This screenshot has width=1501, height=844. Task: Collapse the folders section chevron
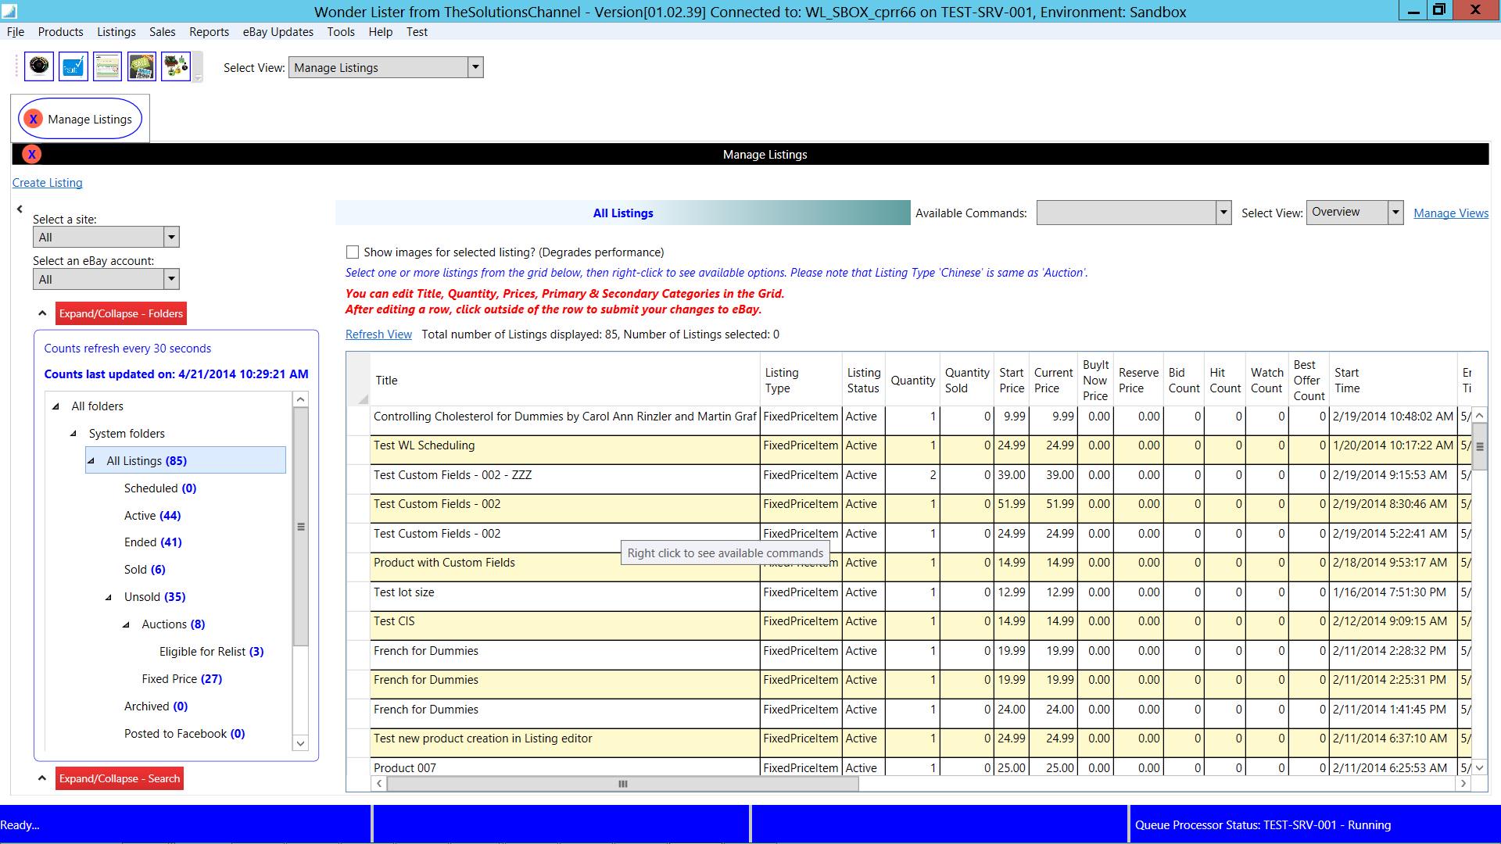[x=42, y=313]
